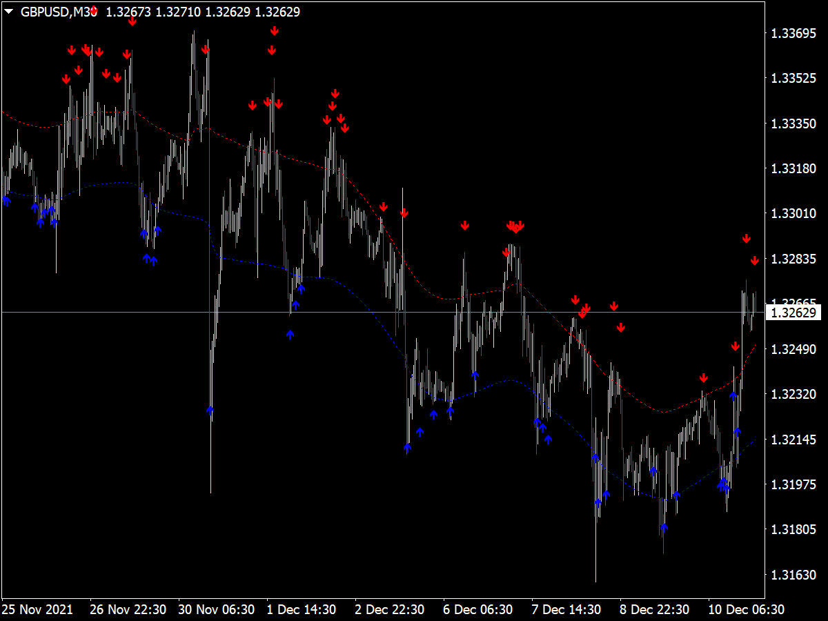Click the 1.33350 price axis label
The height and width of the screenshot is (621, 828).
click(x=793, y=124)
